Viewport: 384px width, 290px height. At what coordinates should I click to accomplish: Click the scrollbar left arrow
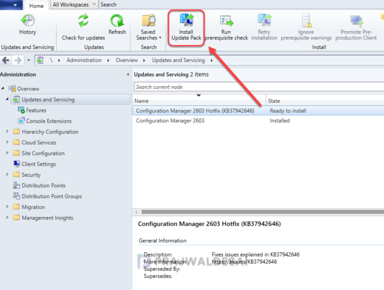click(x=136, y=212)
